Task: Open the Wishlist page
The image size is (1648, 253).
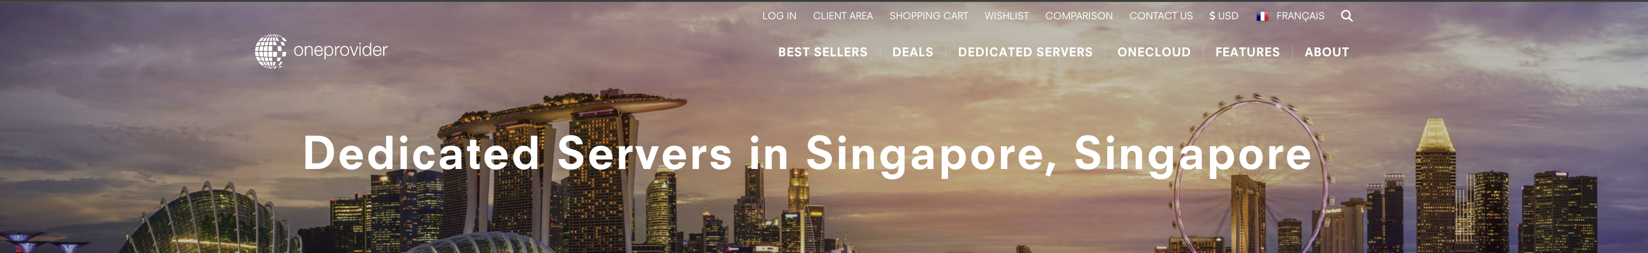Action: click(1006, 16)
